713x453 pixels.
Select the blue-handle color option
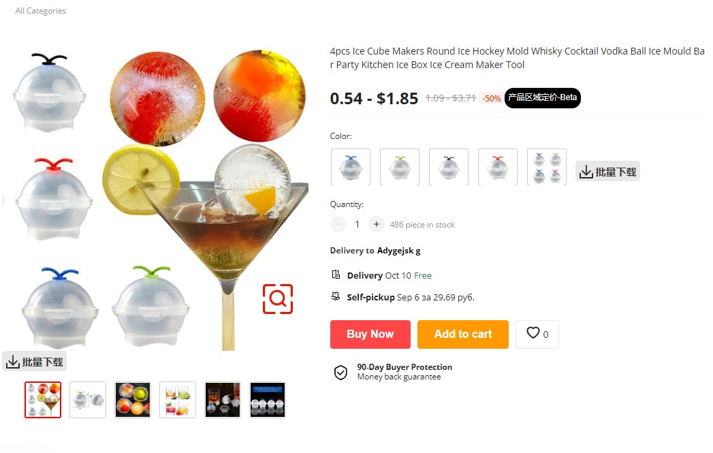tap(351, 167)
